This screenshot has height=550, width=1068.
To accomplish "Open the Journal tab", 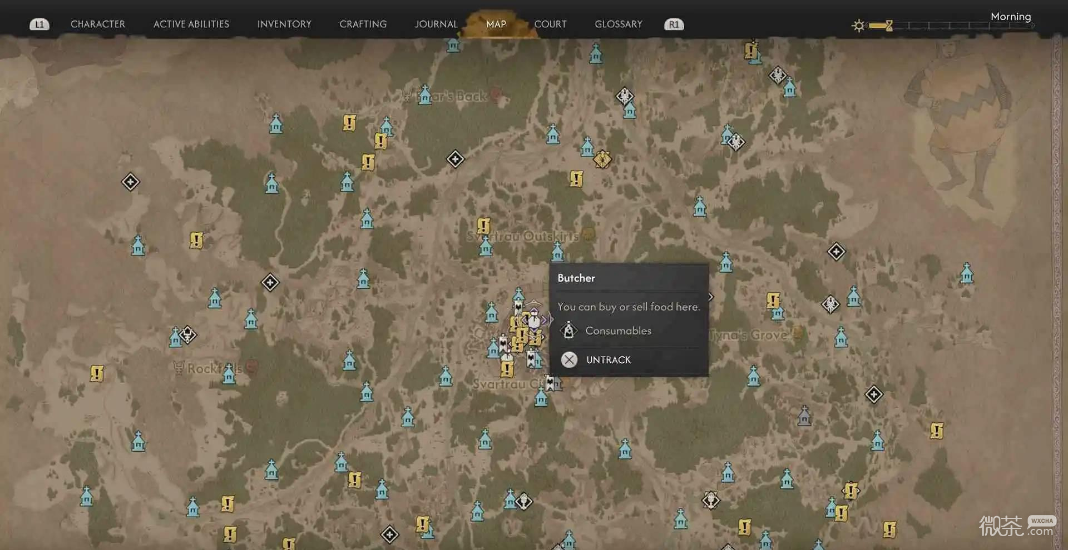I will (x=436, y=24).
